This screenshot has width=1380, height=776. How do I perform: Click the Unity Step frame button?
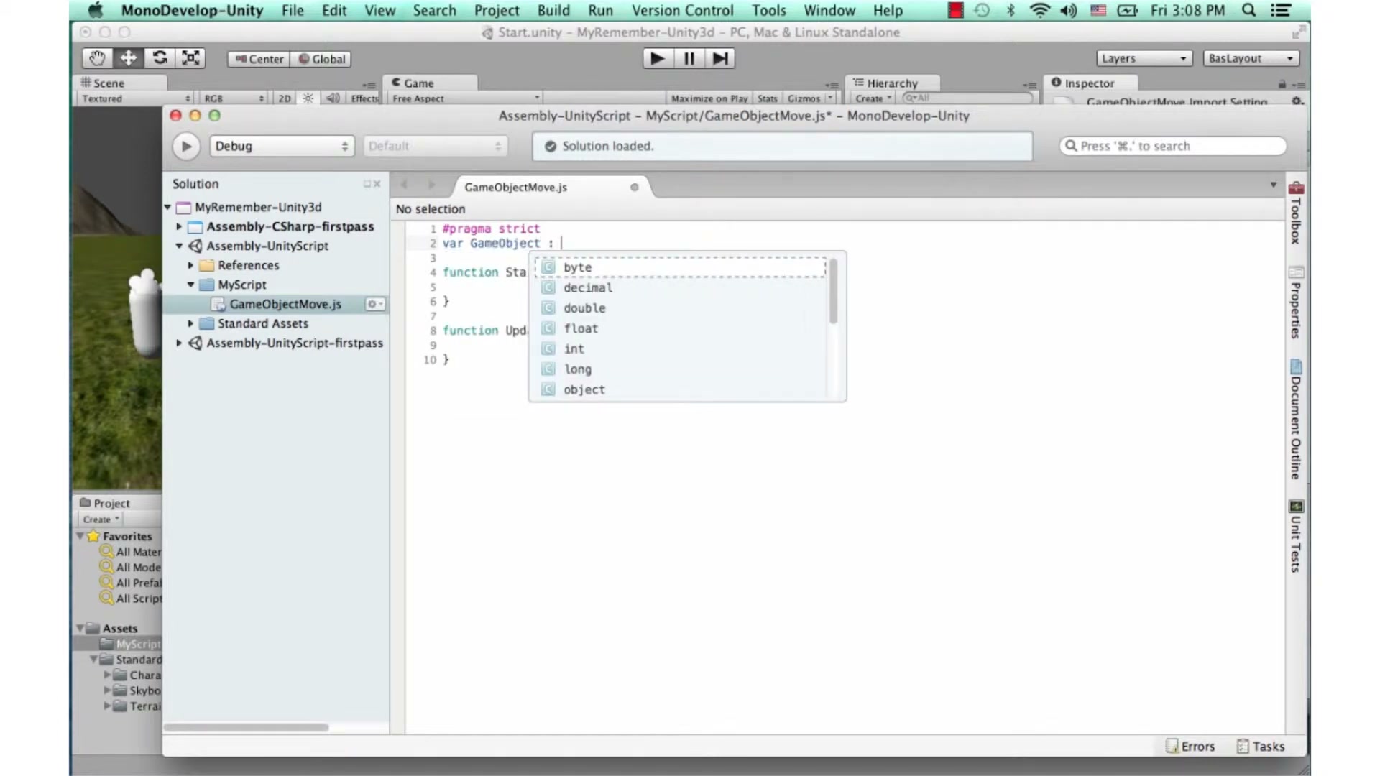719,58
